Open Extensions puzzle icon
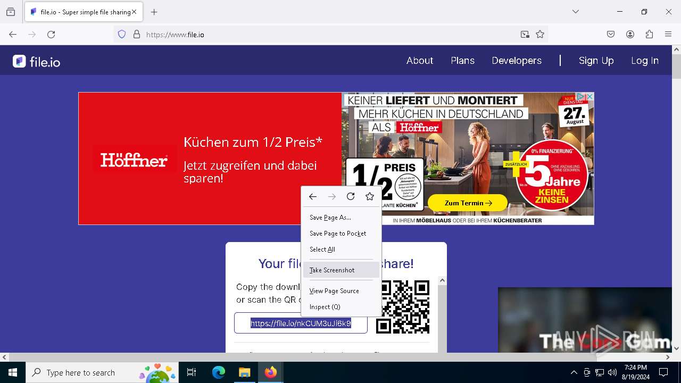This screenshot has width=681, height=383. click(649, 35)
